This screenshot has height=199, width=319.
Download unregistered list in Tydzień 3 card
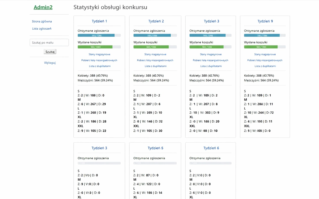point(210,60)
